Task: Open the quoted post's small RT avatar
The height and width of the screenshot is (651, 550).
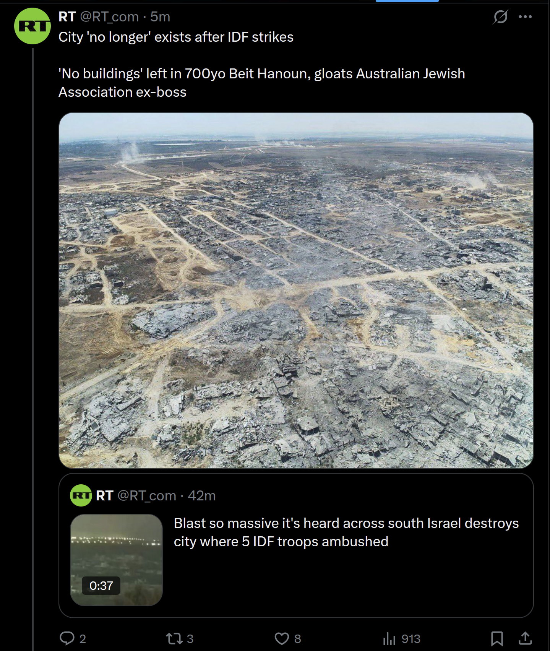Action: coord(81,495)
